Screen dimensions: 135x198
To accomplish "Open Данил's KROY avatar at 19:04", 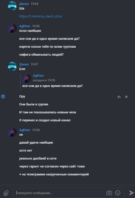I will (x=12, y=6).
